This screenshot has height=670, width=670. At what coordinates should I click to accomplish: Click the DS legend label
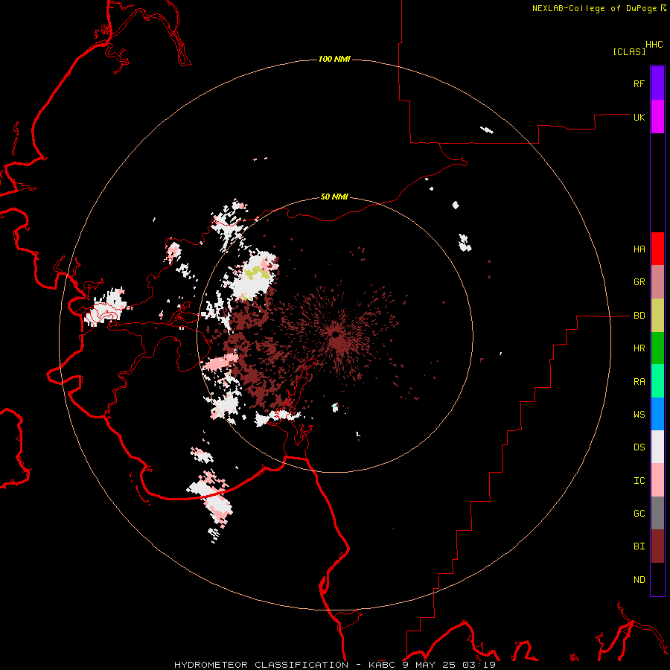pyautogui.click(x=639, y=447)
